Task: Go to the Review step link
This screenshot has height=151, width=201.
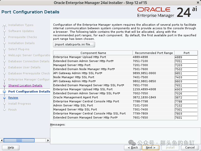Action: pos(13,98)
